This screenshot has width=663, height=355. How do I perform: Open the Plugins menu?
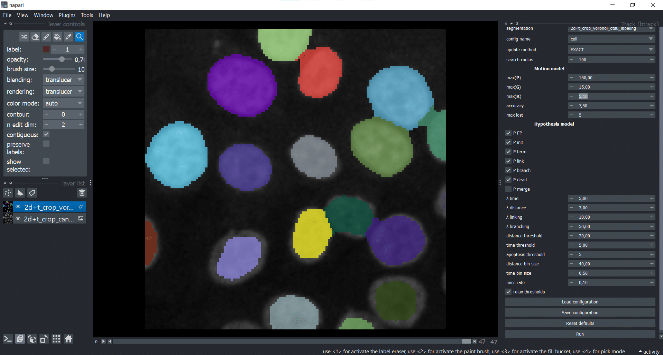[x=67, y=15]
